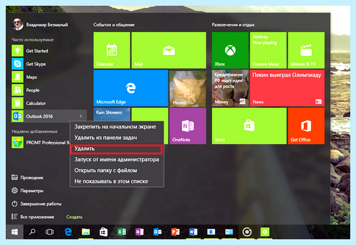Image resolution: width=356 pixels, height=245 pixels.
Task: Choose 'Не показывать в этом списке'
Action: coord(117,181)
